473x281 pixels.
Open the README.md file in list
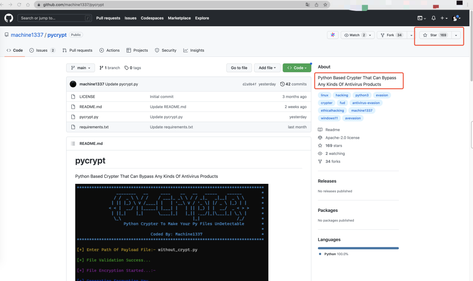91,107
